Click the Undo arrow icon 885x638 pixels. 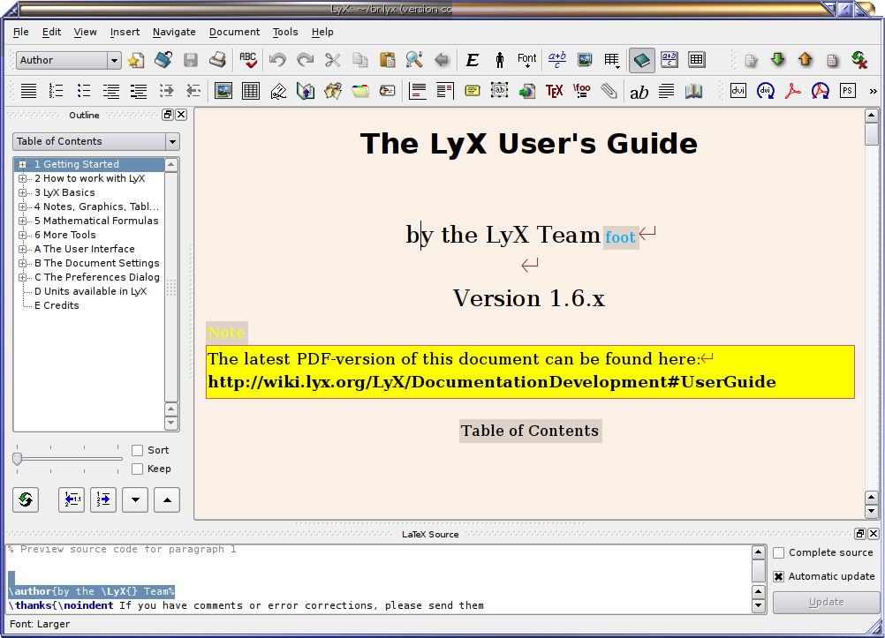point(277,60)
